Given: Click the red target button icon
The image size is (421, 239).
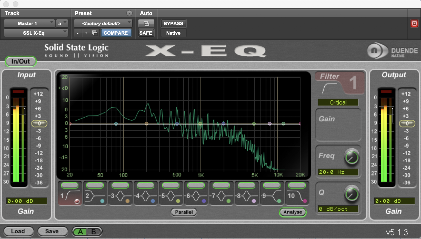Looking at the screenshot, I should 414,23.
